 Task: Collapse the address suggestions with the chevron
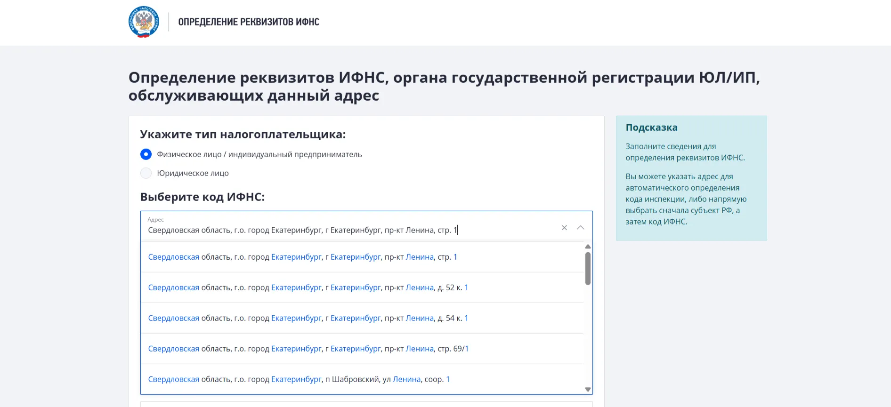(x=580, y=228)
